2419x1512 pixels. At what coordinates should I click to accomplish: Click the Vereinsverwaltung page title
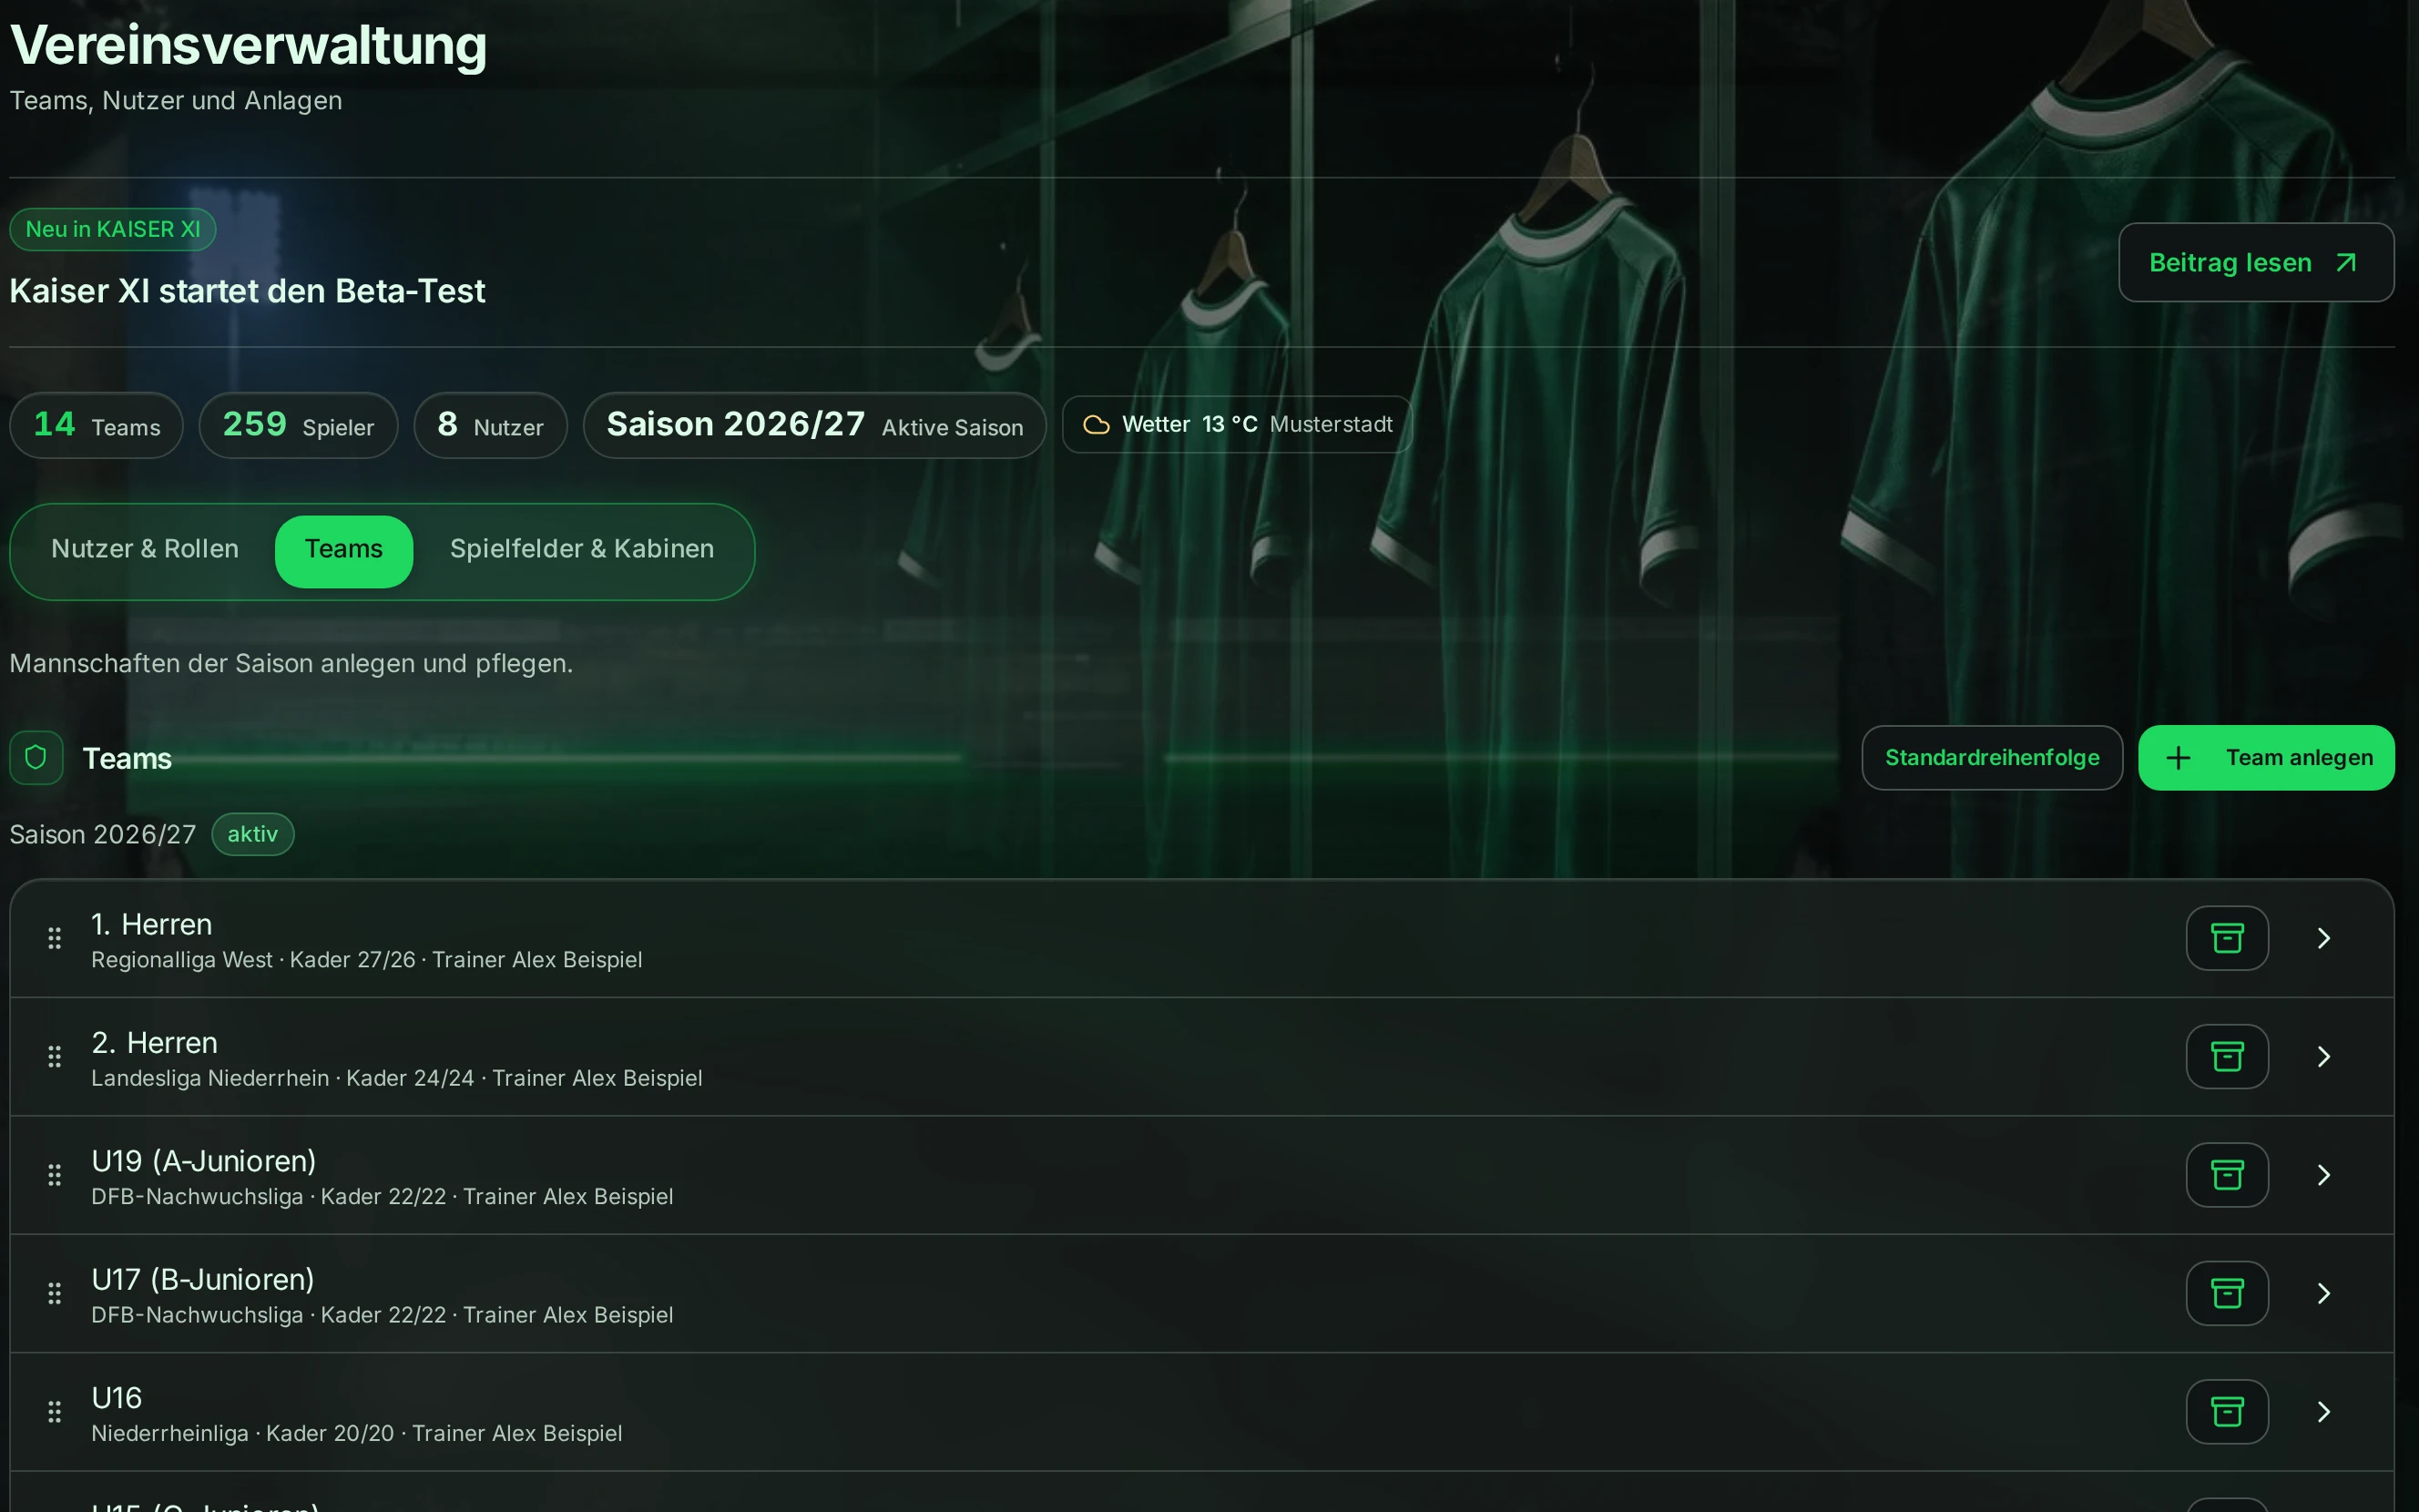tap(248, 45)
